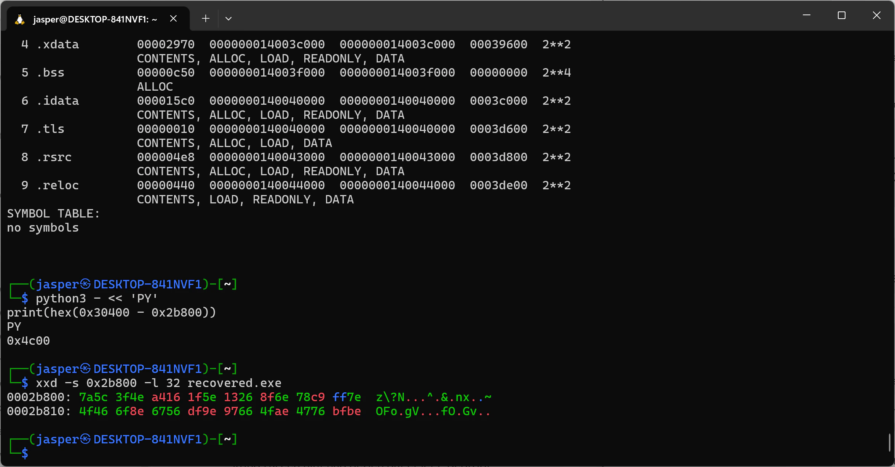Click the ASCII column OFo.gV...fO.Gv..
Image resolution: width=895 pixels, height=467 pixels.
coord(433,411)
